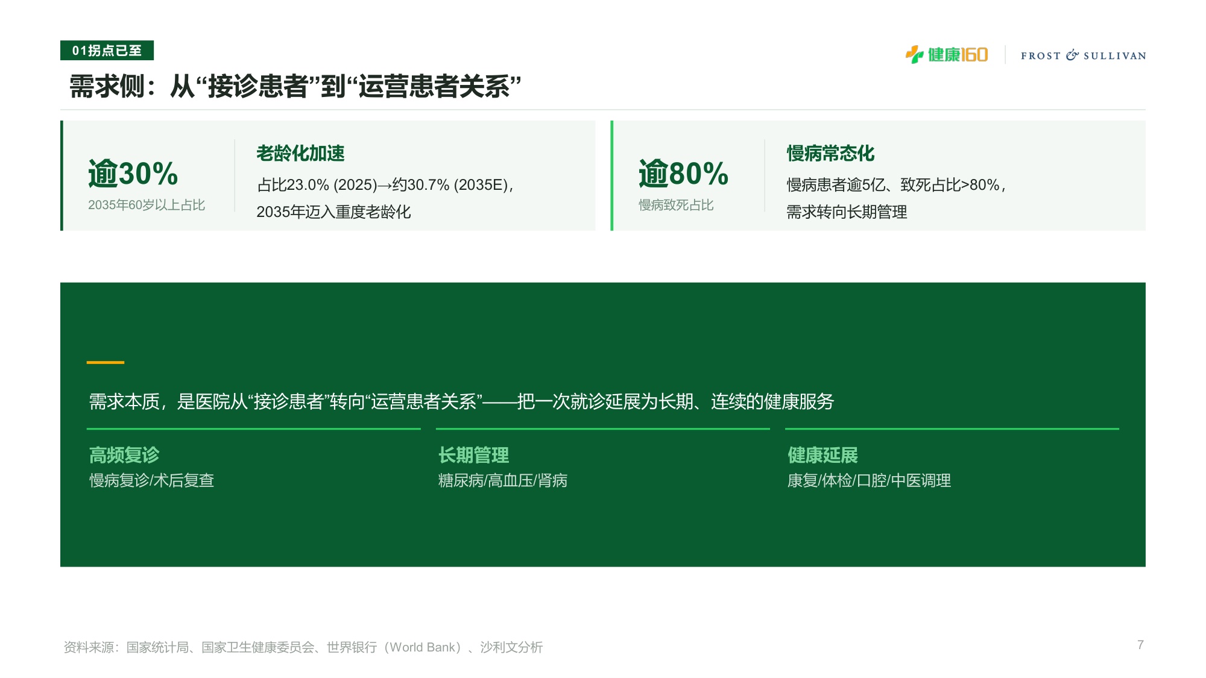Click the heading 健康延展

(822, 455)
